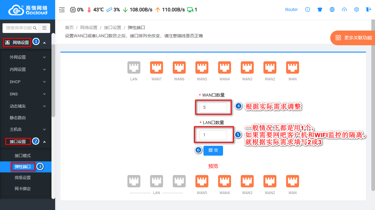
Task: Open settings gear icon in top bar
Action: pyautogui.click(x=357, y=9)
